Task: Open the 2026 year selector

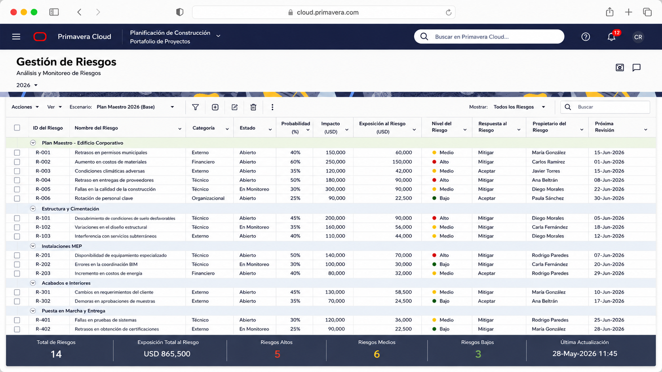Action: pyautogui.click(x=27, y=85)
